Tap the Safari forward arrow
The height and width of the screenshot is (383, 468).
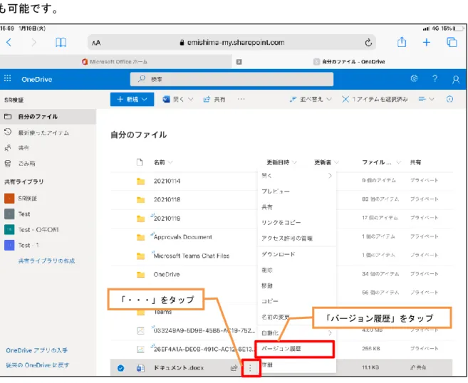tap(33, 43)
